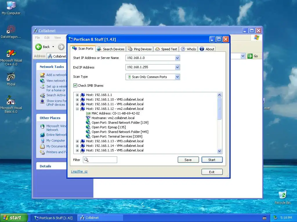Uncheck the Check SMB Shares checkbox

75,86
